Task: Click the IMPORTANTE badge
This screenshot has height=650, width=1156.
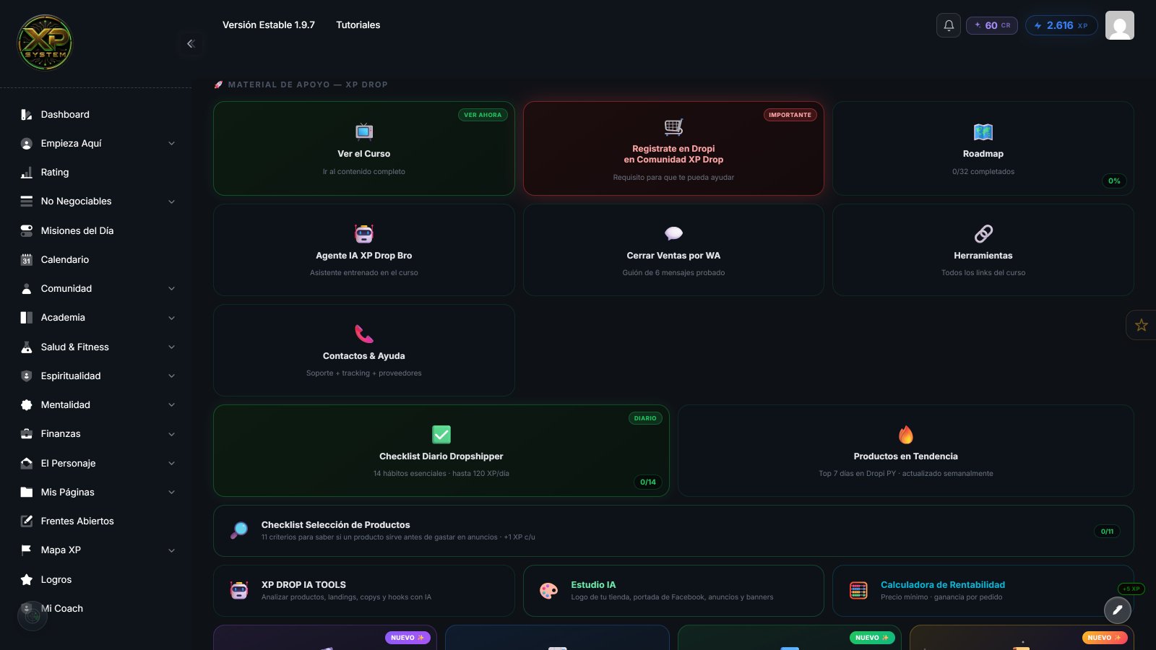Action: pos(790,115)
